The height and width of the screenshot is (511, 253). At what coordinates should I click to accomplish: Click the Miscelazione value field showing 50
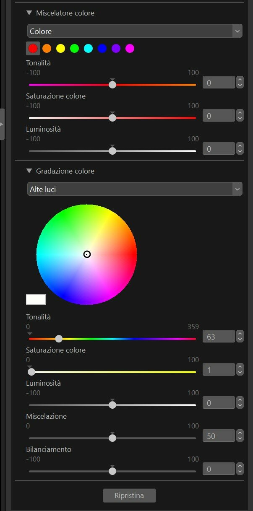(219, 436)
